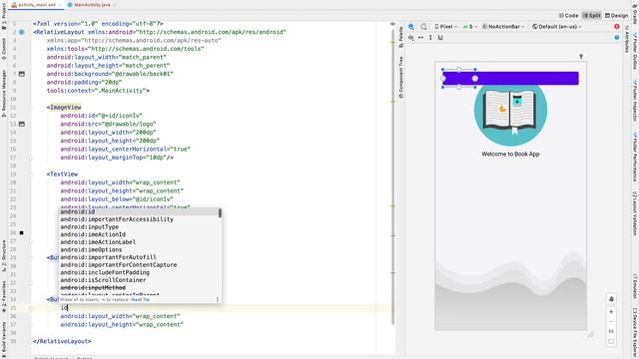This screenshot has width=639, height=359.
Task: Close the MainActivity.java tab
Action: pos(115,5)
